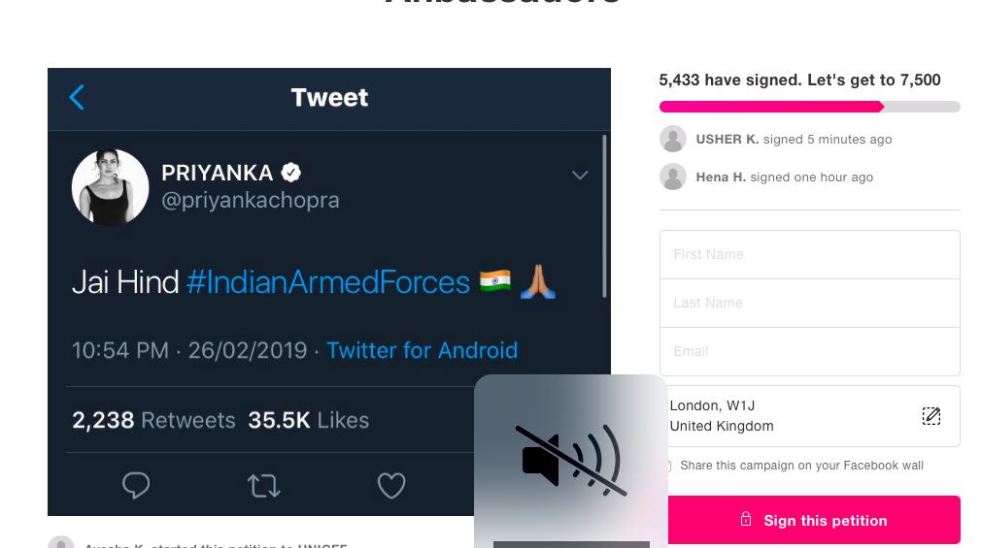981x548 pixels.
Task: Click the signature progress bar
Action: [x=809, y=107]
